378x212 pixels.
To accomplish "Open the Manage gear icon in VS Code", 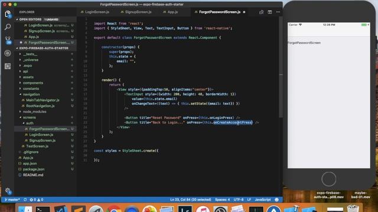I will 8,191.
